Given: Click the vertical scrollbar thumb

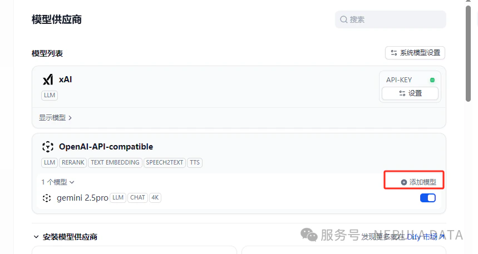Looking at the screenshot, I should click(x=468, y=53).
